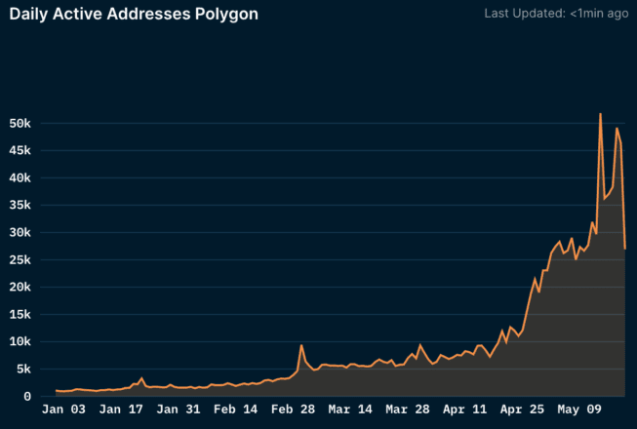Click the 45k y-axis label
This screenshot has width=637, height=429.
(x=20, y=150)
